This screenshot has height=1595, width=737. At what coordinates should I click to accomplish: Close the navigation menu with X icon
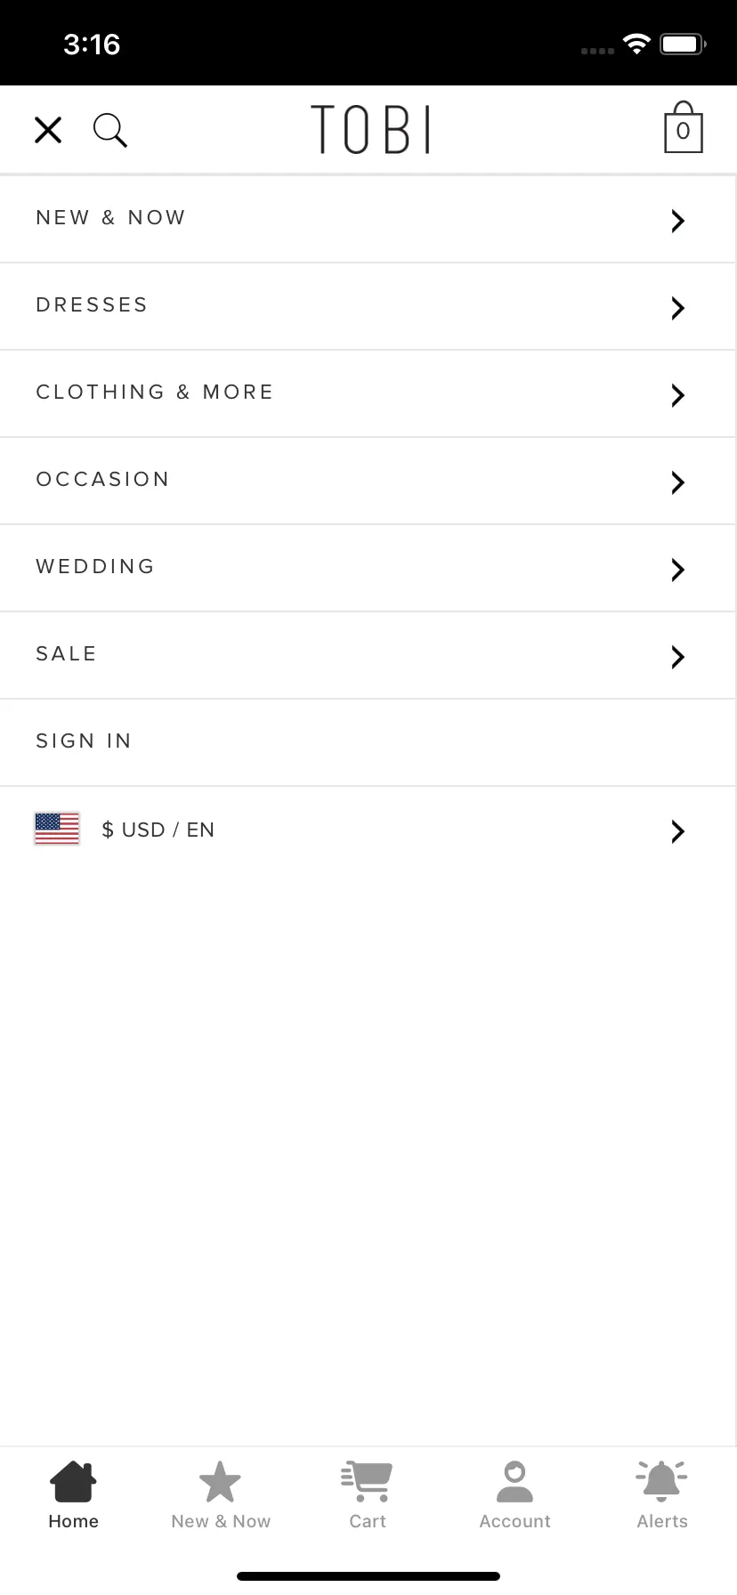coord(48,130)
